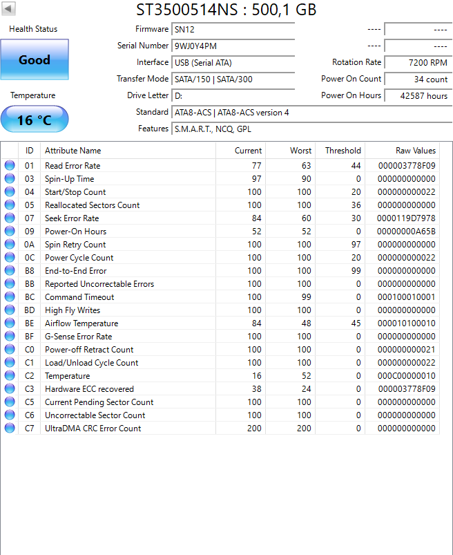Click the Transfer Mode field SATA/150 | SATA/300

[x=233, y=79]
